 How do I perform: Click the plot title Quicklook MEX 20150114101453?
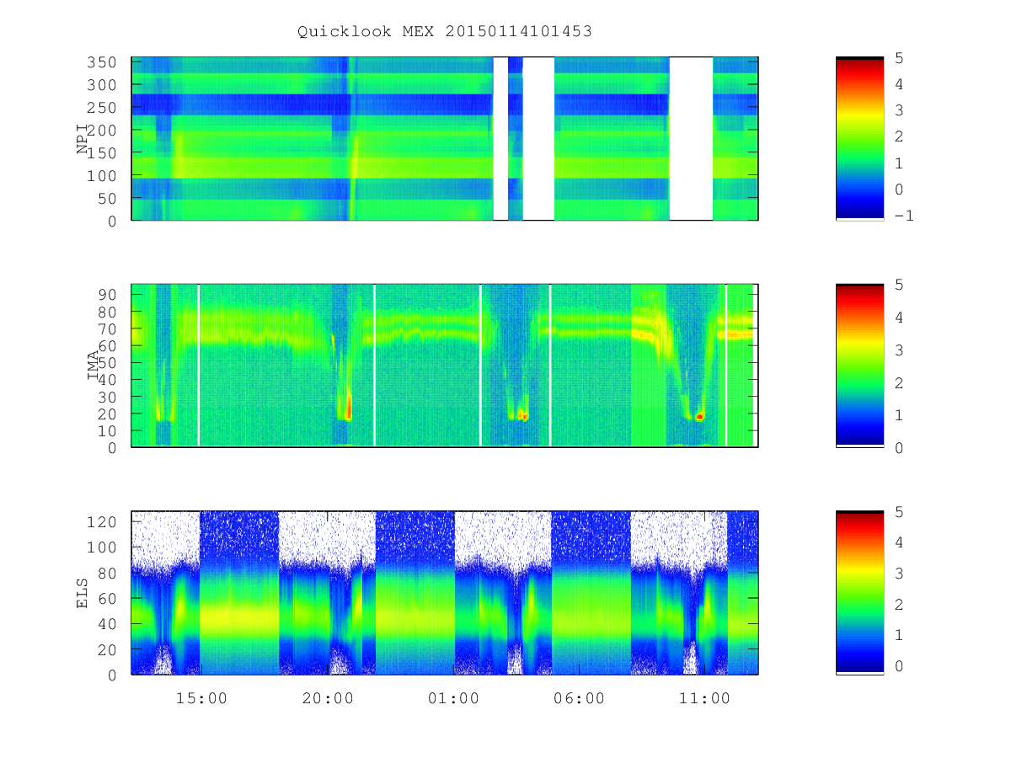click(445, 31)
